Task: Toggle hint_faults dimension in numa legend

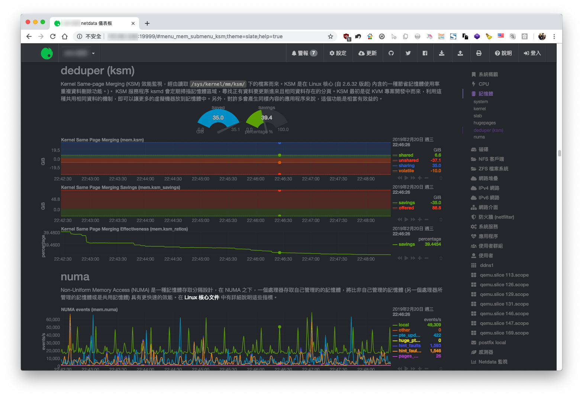Action: click(x=409, y=346)
